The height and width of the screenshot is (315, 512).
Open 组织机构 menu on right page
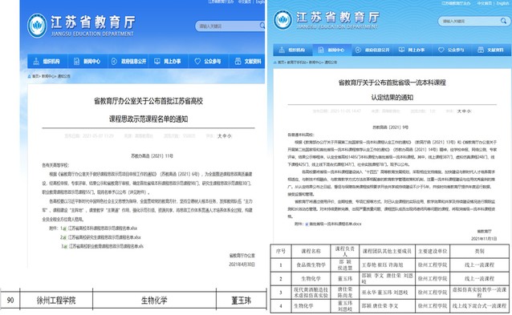pyautogui.click(x=293, y=50)
